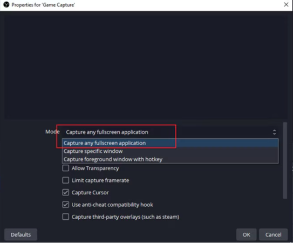Uncheck the Capture Cursor checkbox
Image resolution: width=293 pixels, height=243 pixels.
tap(66, 192)
